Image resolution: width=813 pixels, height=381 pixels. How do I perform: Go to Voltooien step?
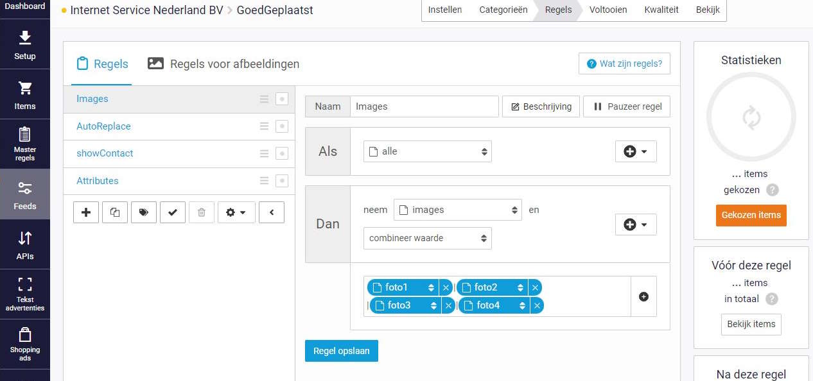pyautogui.click(x=608, y=10)
